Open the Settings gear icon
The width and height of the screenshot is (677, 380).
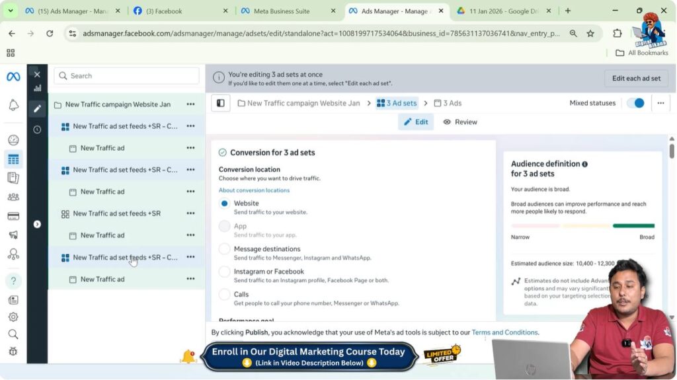[x=13, y=317]
